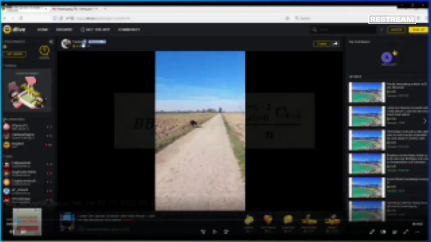Open the Browse tab in DLive navigation
This screenshot has height=242, width=431.
64,30
